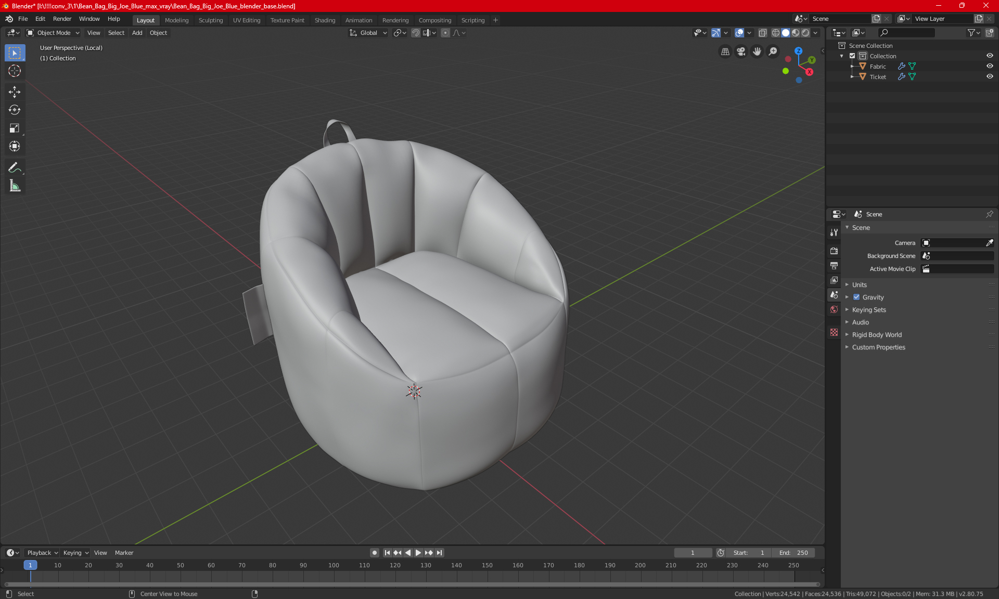Select the Rotate tool
This screenshot has height=599, width=999.
tap(15, 110)
